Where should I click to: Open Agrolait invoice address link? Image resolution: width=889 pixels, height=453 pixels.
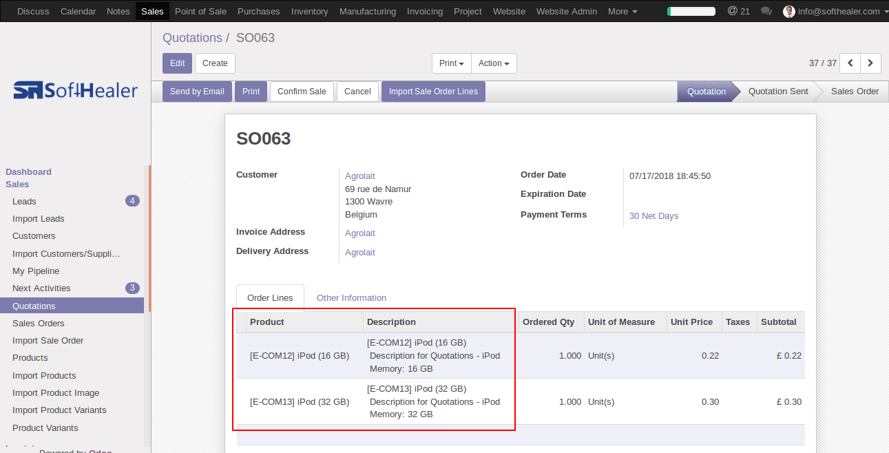(x=360, y=233)
